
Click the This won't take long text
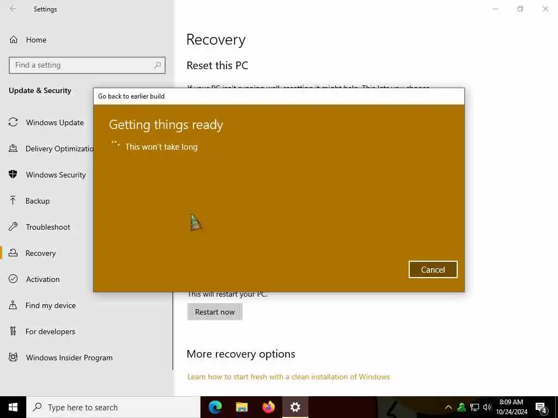(161, 147)
